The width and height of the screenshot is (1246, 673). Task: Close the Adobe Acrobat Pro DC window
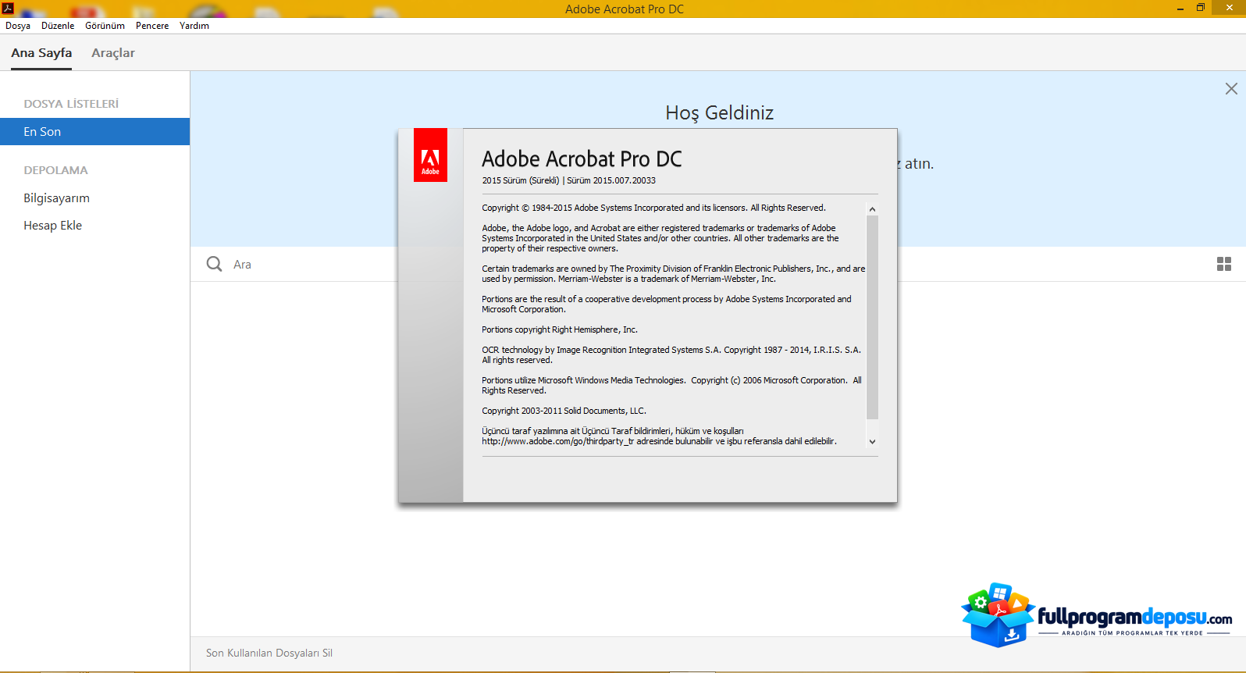pos(1230,9)
